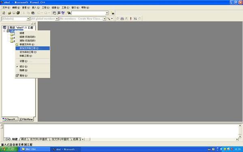This screenshot has width=243, height=152.
Task: Click the Save All toolbar icon
Action: click(x=18, y=13)
